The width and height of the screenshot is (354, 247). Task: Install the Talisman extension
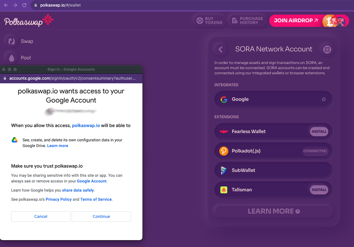tap(319, 190)
